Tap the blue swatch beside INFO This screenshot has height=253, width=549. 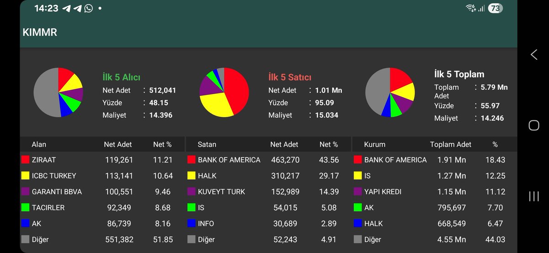[x=191, y=224]
